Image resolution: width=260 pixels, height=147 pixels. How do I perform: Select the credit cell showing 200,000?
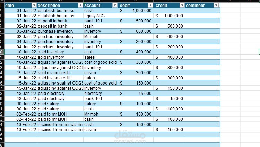[x=169, y=47]
